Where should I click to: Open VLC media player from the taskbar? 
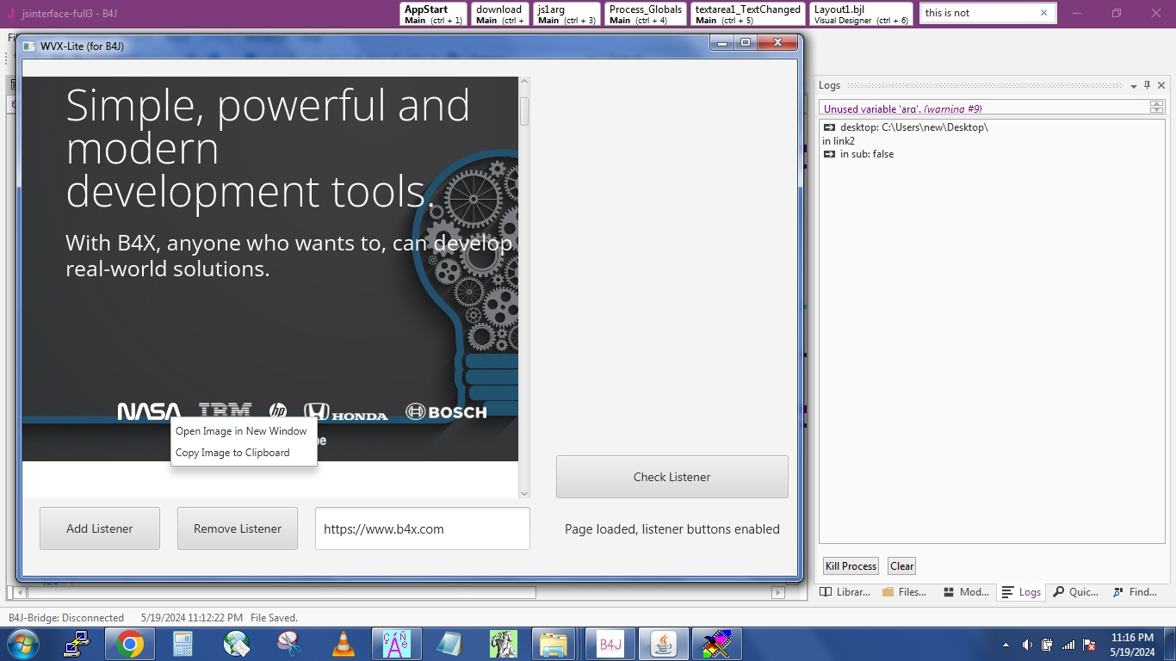point(344,644)
